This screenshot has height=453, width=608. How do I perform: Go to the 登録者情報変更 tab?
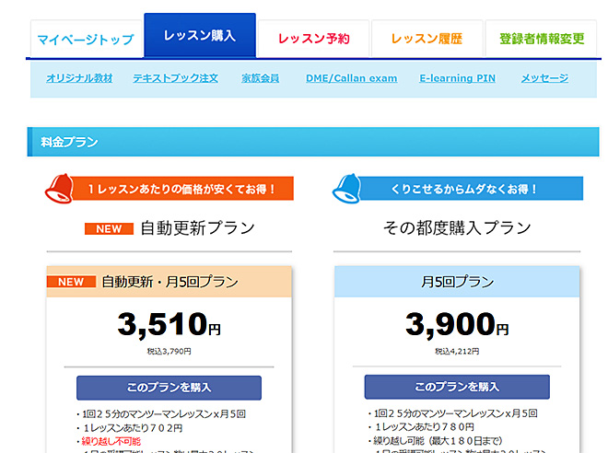[542, 40]
